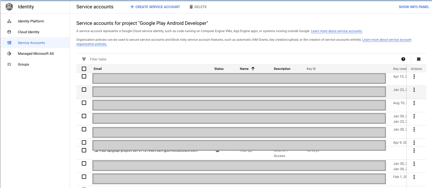Click Show Info Panel

414,7
